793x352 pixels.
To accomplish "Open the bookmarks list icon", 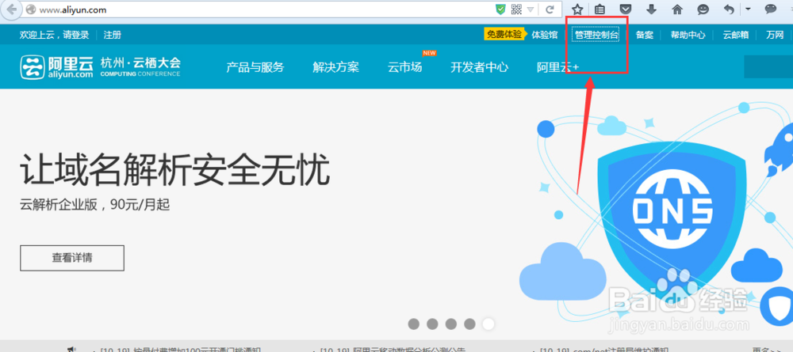I will click(600, 9).
